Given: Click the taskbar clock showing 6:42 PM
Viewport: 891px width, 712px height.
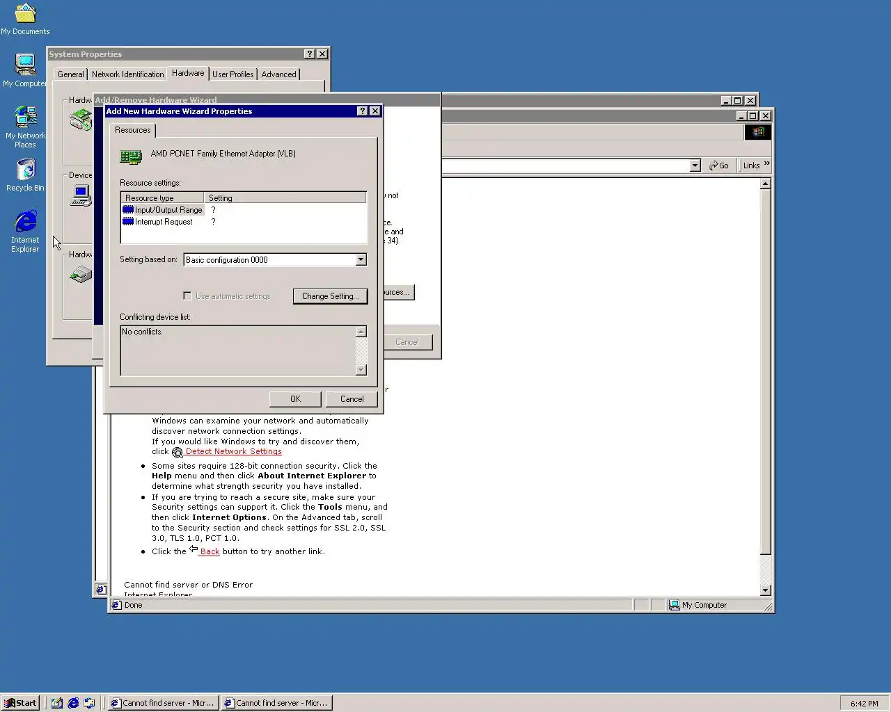Looking at the screenshot, I should pyautogui.click(x=864, y=704).
